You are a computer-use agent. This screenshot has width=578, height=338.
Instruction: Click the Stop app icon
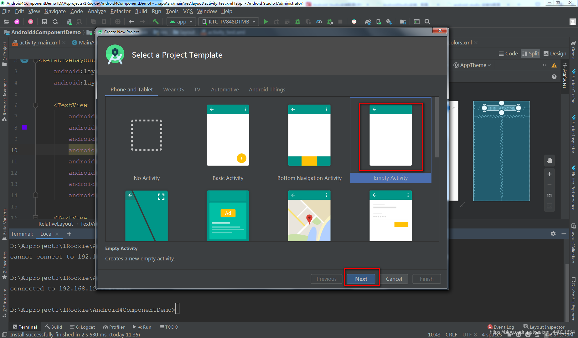click(340, 22)
